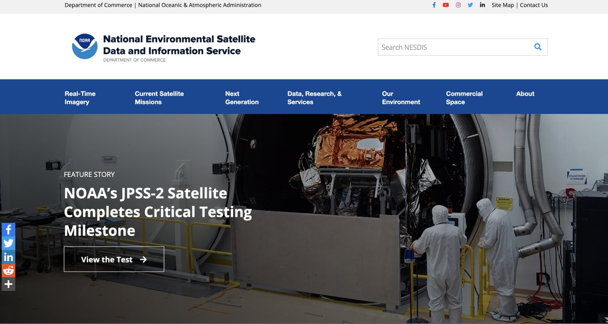Click View the Test button
Viewport: 608px width, 324px height.
(x=114, y=259)
